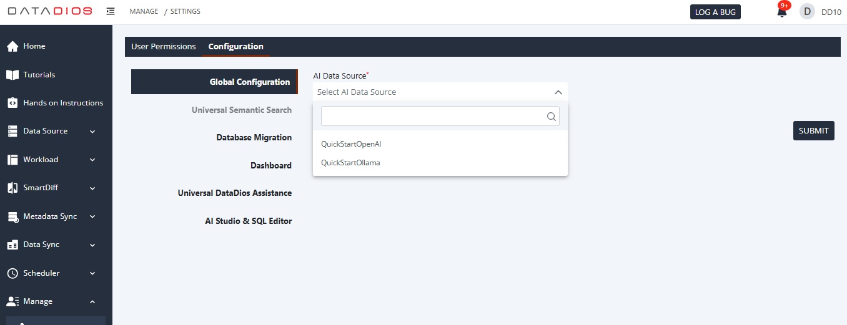Switch to User Permissions tab
The height and width of the screenshot is (325, 847).
(163, 47)
